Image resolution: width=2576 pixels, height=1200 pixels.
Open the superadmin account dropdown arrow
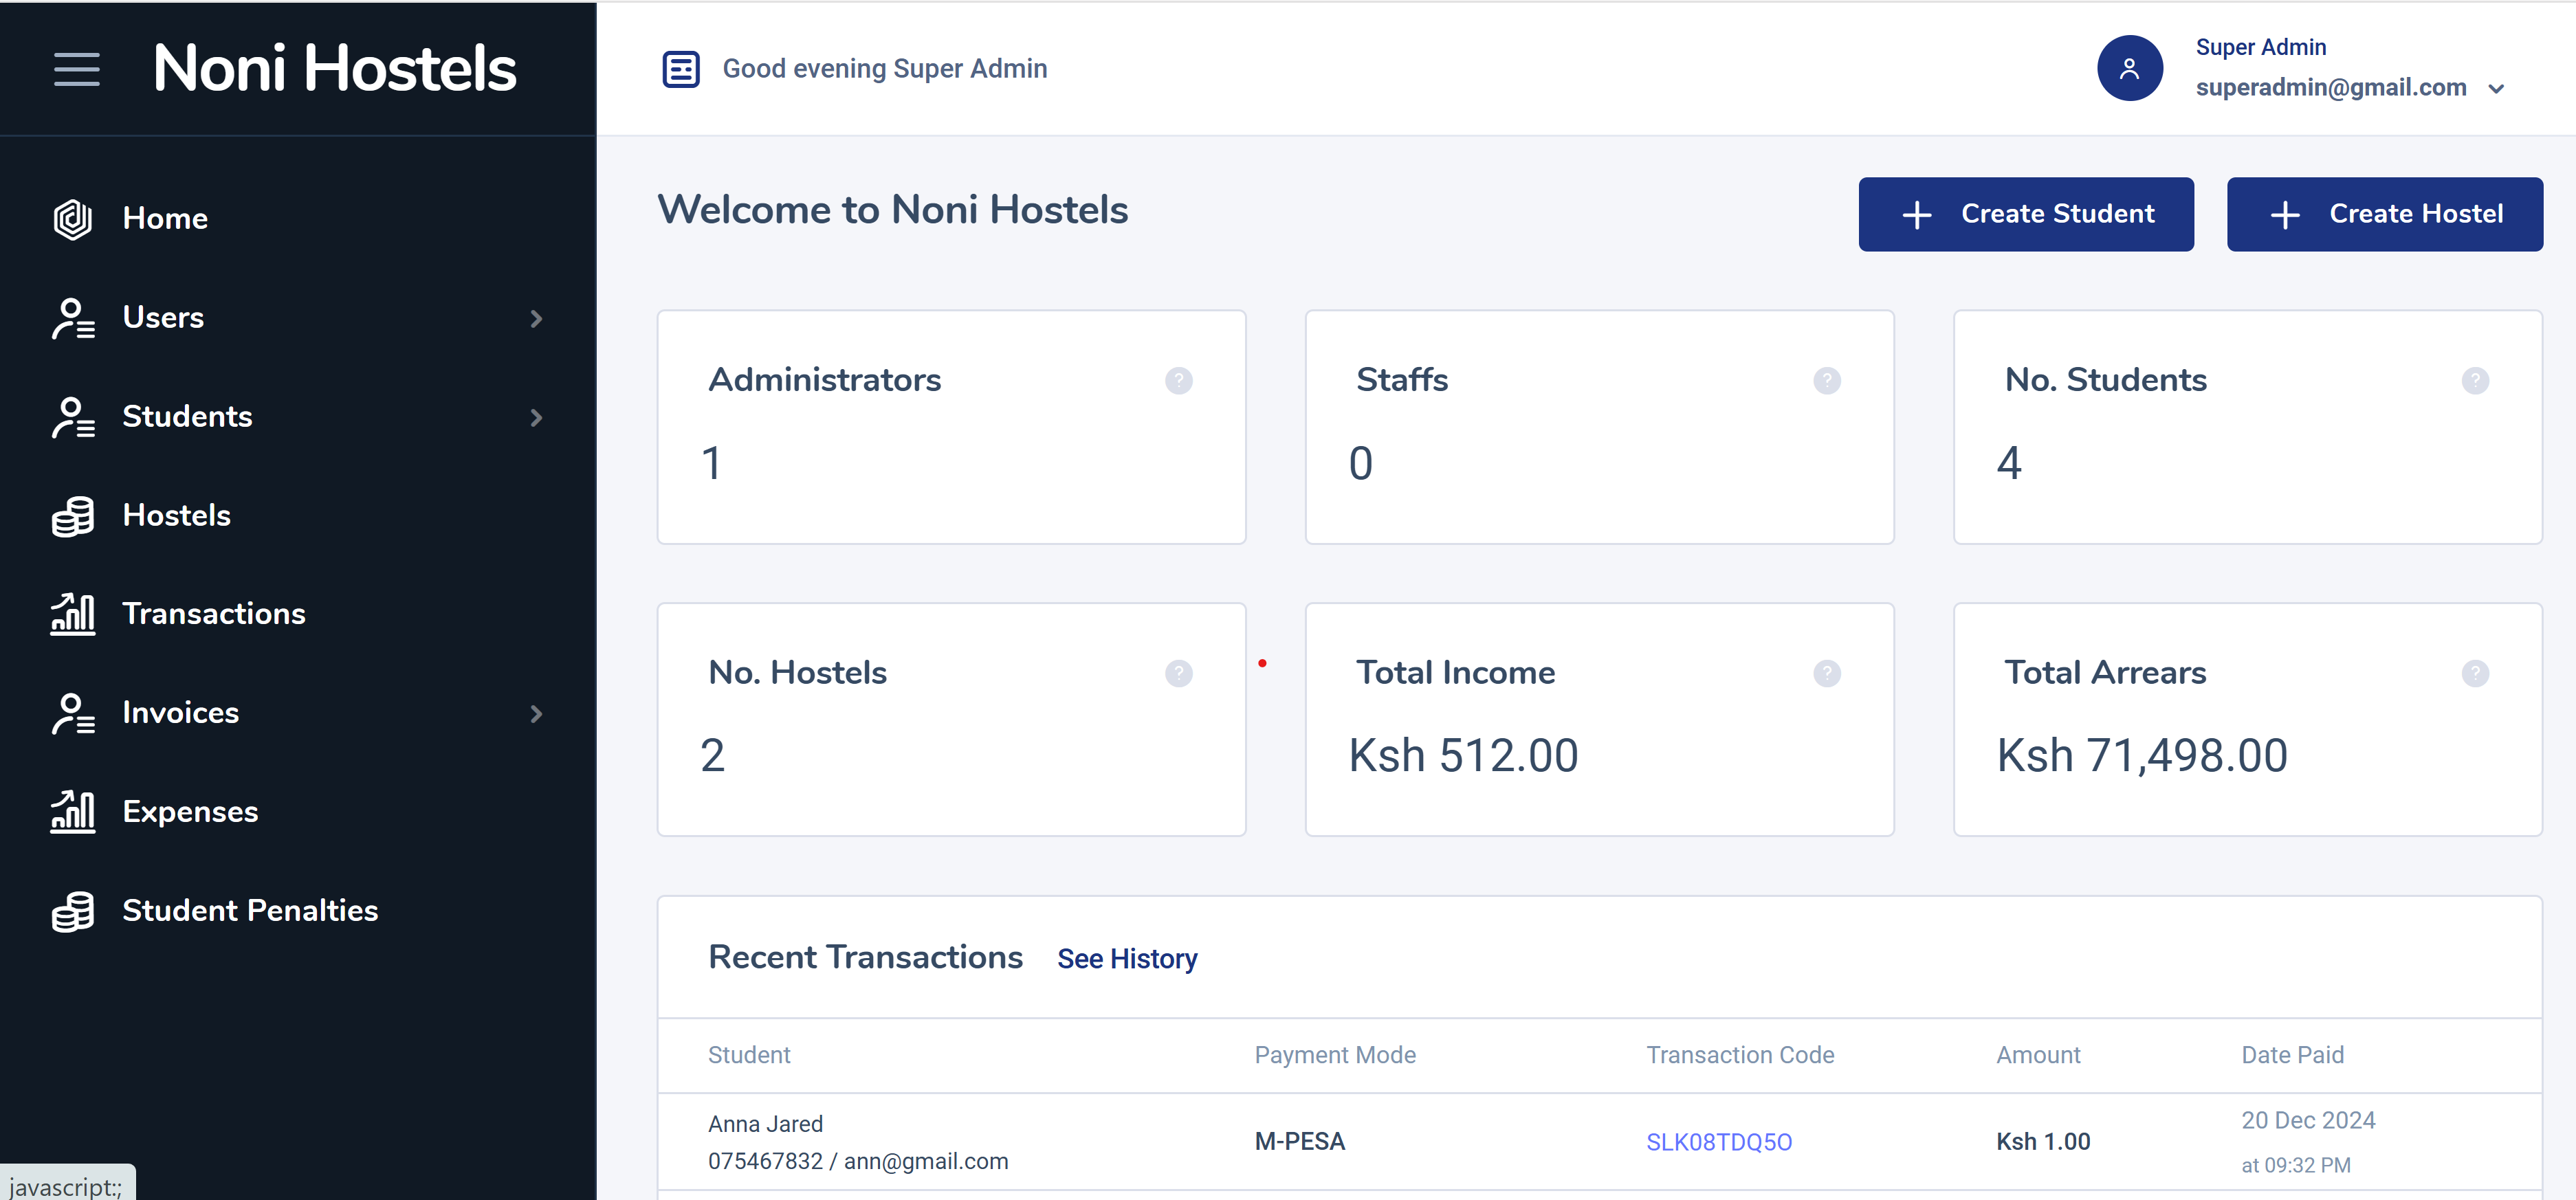pos(2496,89)
